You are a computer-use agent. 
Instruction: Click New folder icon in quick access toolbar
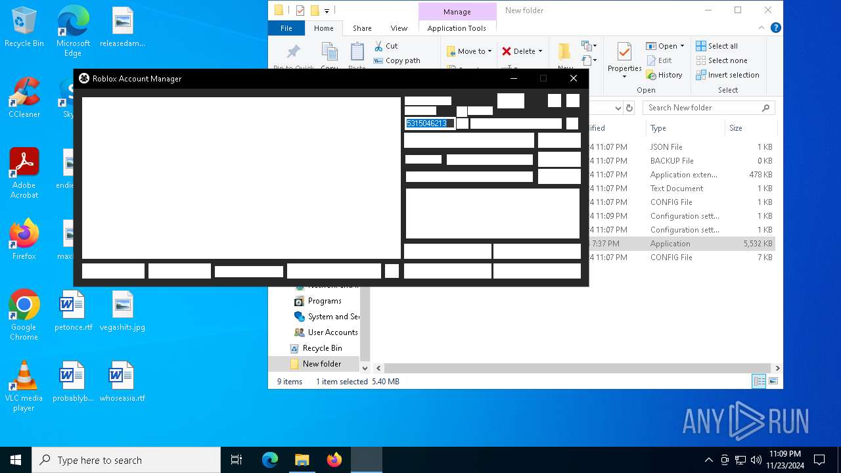point(315,10)
